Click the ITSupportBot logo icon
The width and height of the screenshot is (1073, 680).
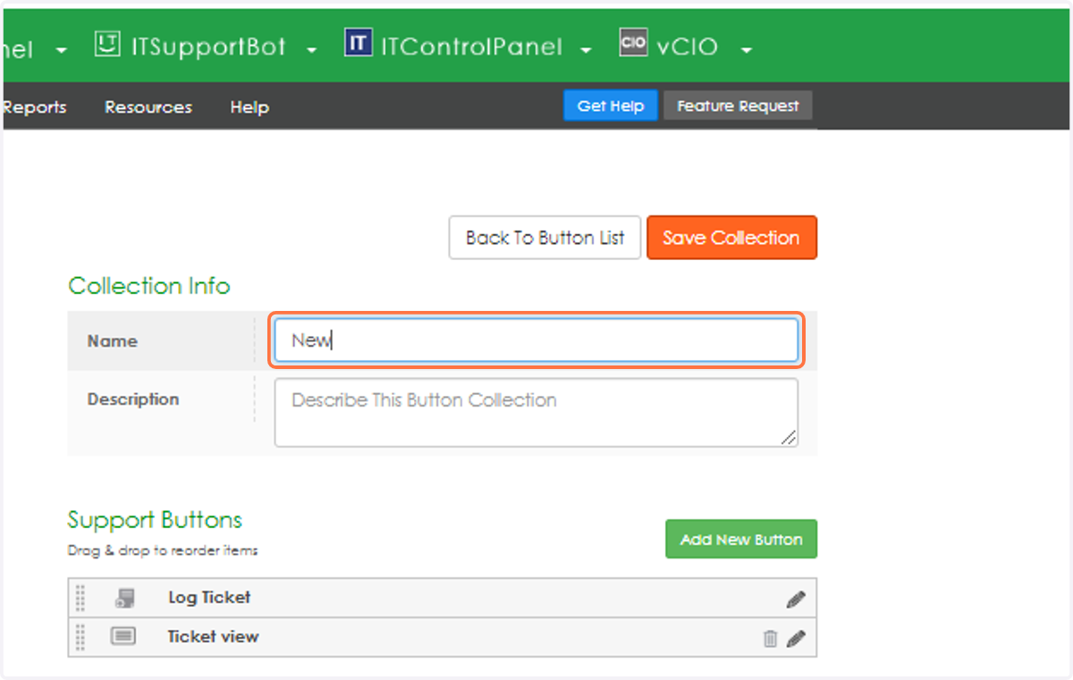107,45
